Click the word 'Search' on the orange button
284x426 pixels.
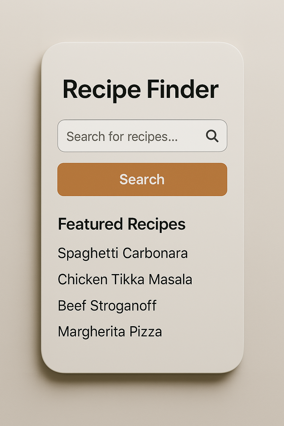(x=142, y=179)
